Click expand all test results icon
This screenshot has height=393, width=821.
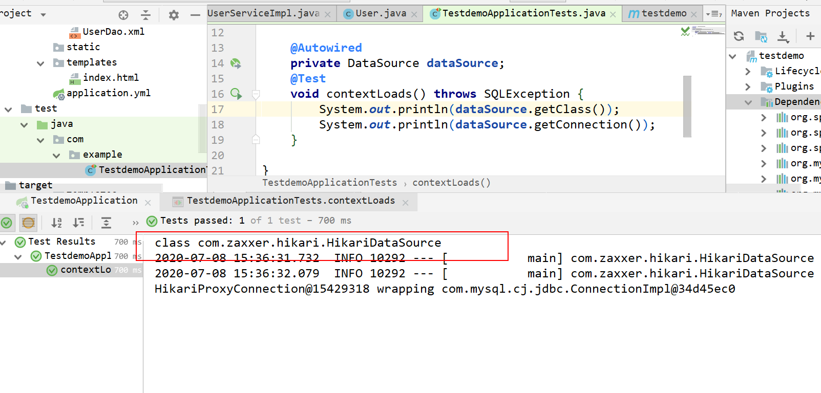(x=106, y=223)
